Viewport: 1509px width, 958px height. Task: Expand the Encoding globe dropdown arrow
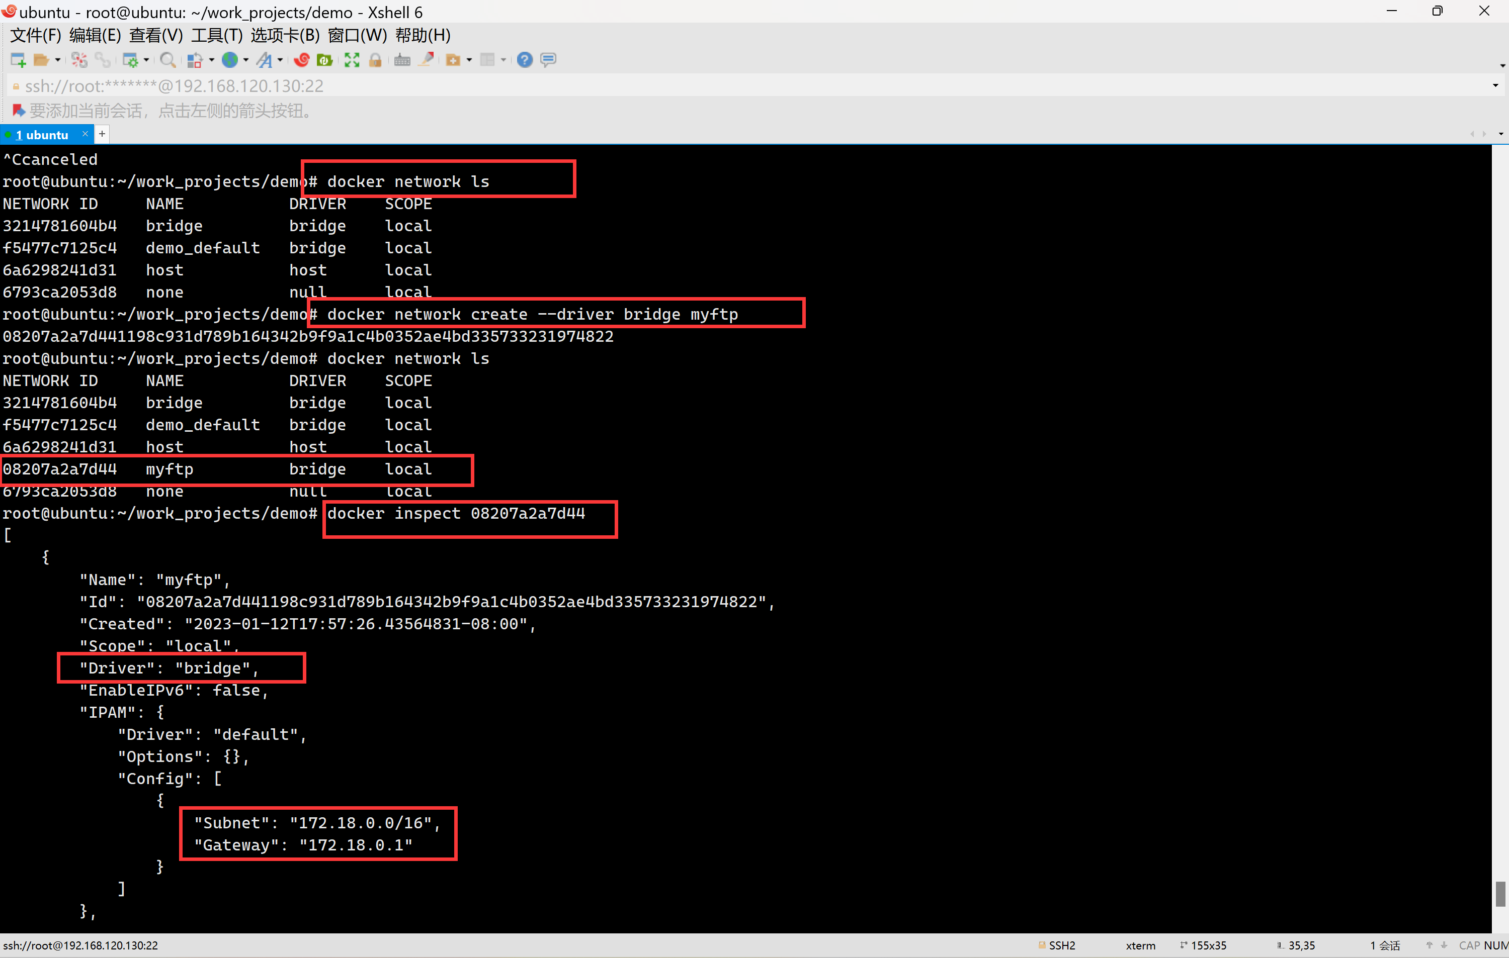245,60
